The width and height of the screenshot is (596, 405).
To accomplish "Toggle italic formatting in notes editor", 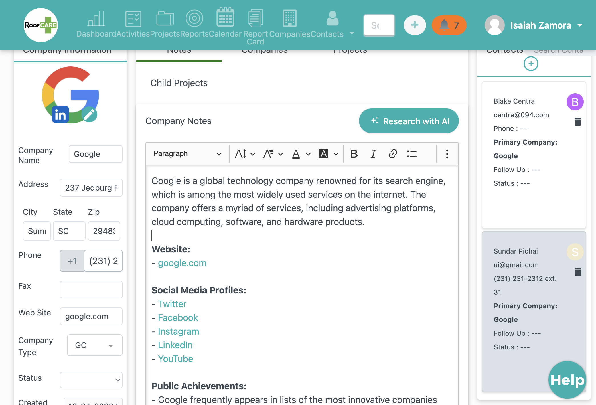I will click(373, 154).
